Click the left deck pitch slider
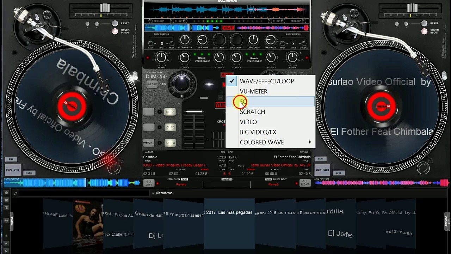This screenshot has width=451, height=254. pos(105,8)
